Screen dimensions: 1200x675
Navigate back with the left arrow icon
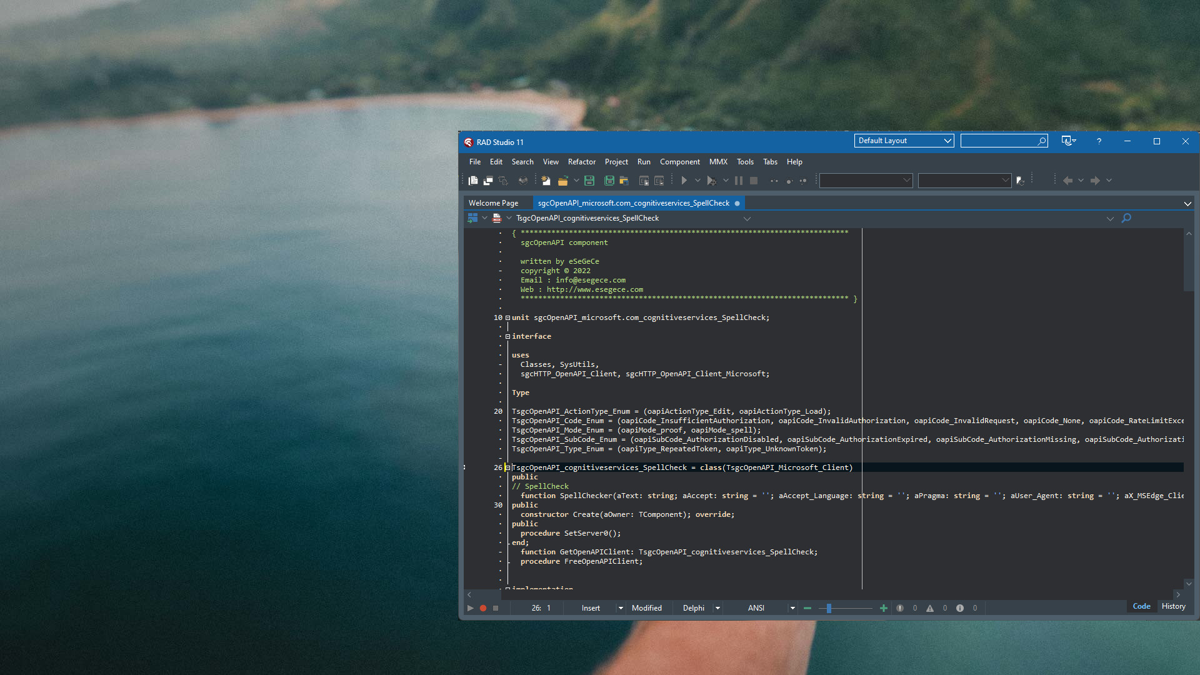[x=1067, y=181]
